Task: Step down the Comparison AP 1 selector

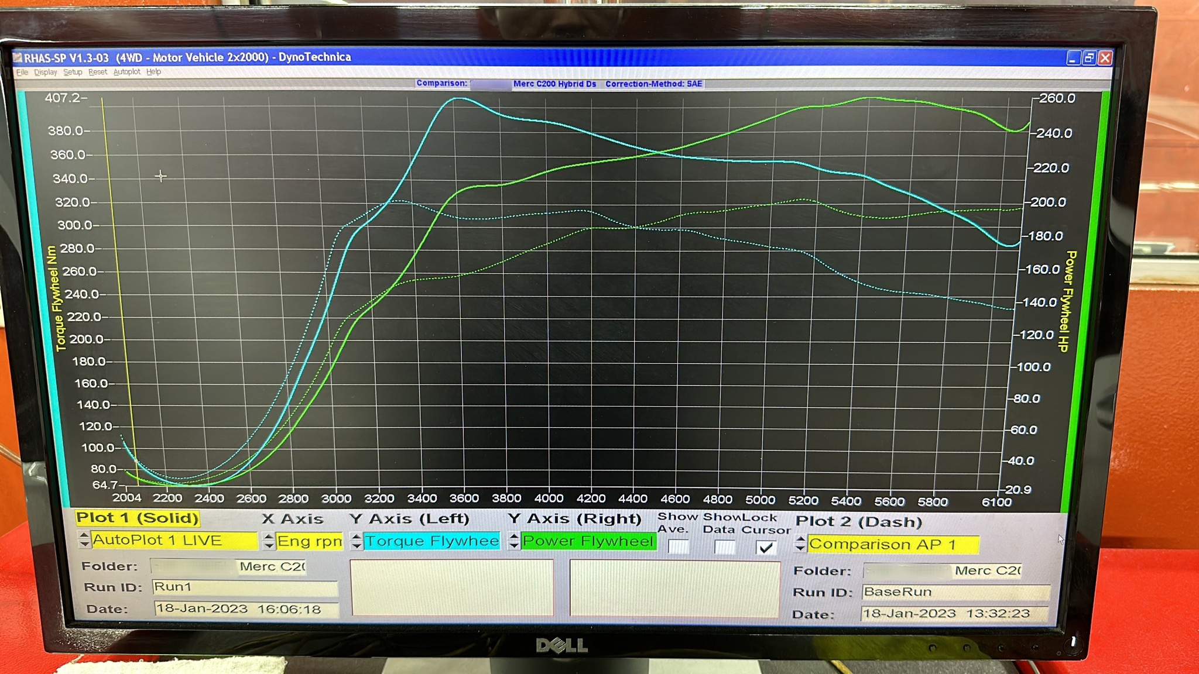Action: [800, 549]
